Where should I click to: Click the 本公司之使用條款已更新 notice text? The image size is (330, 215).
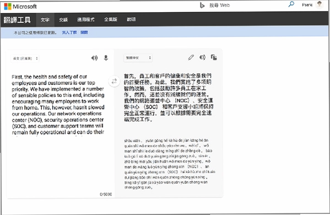35,33
